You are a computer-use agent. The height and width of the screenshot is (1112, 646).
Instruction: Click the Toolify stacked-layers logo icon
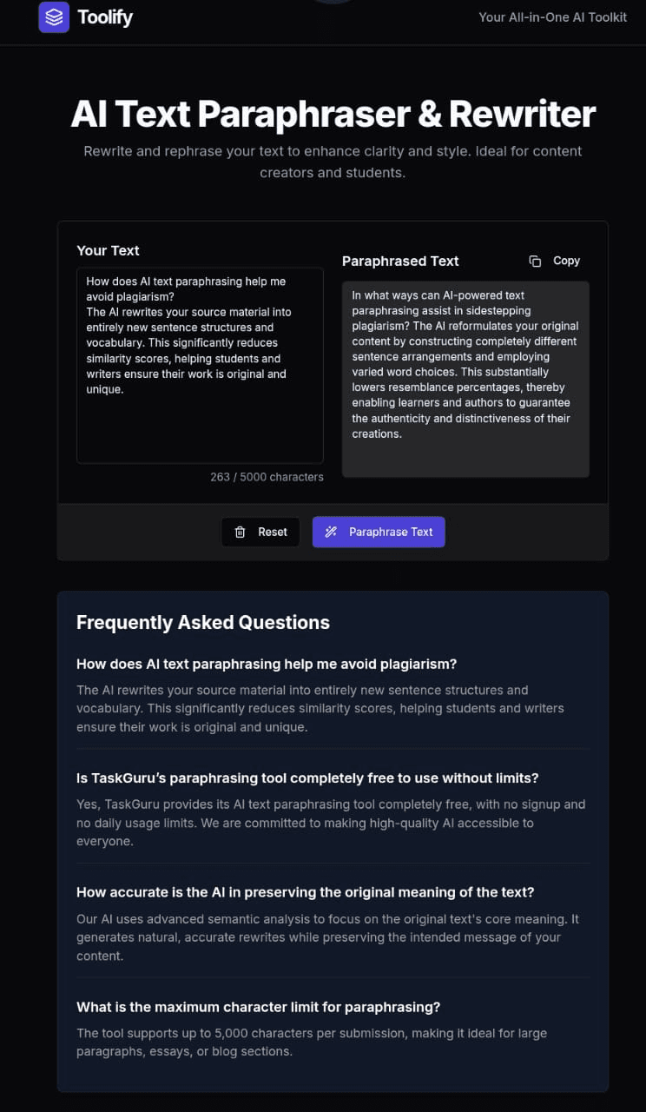pos(54,17)
